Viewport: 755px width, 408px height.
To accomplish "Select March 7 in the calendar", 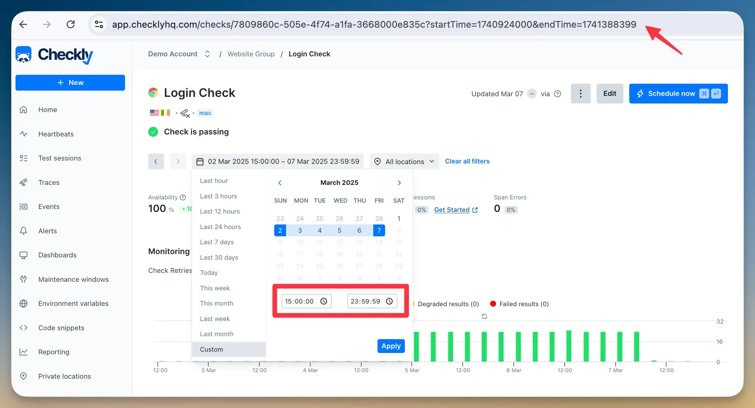I will 379,231.
